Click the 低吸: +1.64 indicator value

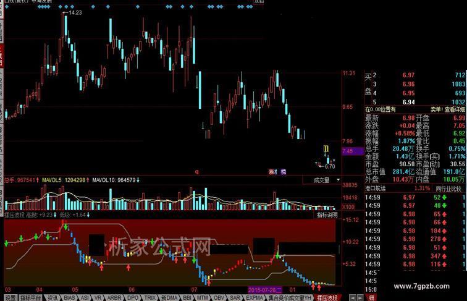pyautogui.click(x=72, y=214)
